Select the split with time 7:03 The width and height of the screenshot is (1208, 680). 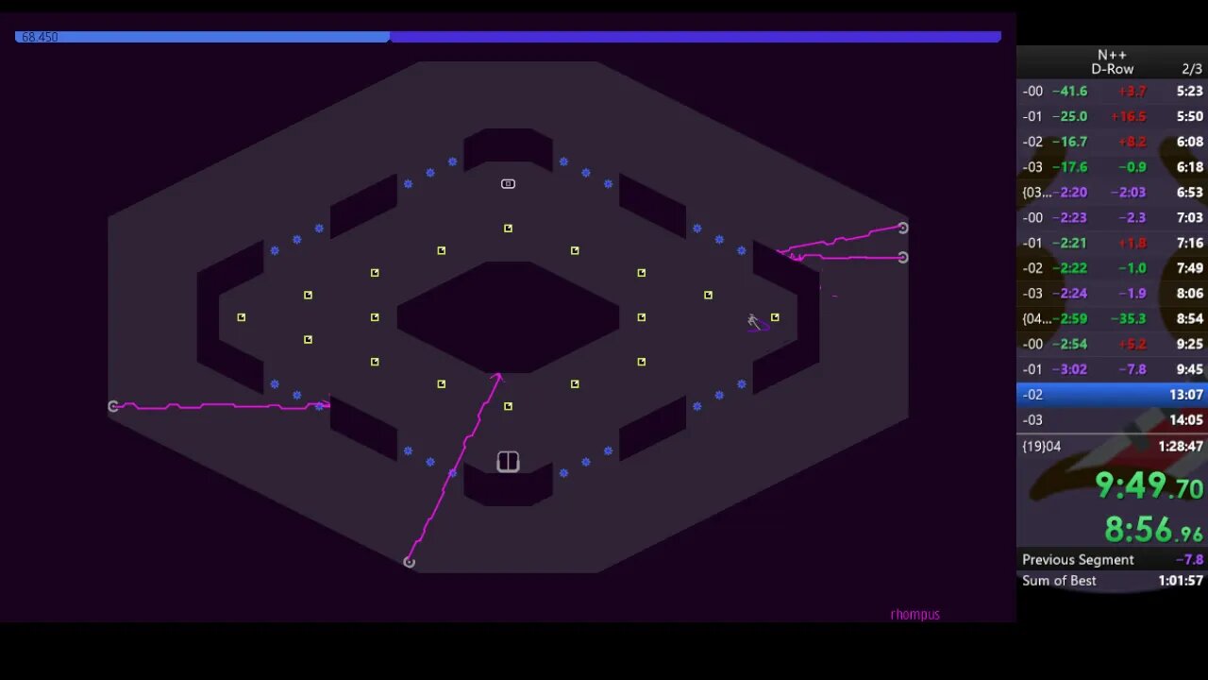pyautogui.click(x=1112, y=217)
